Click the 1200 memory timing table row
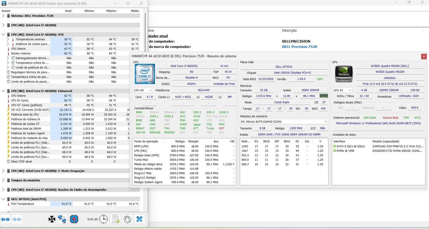429x229 pixels. click(x=284, y=146)
